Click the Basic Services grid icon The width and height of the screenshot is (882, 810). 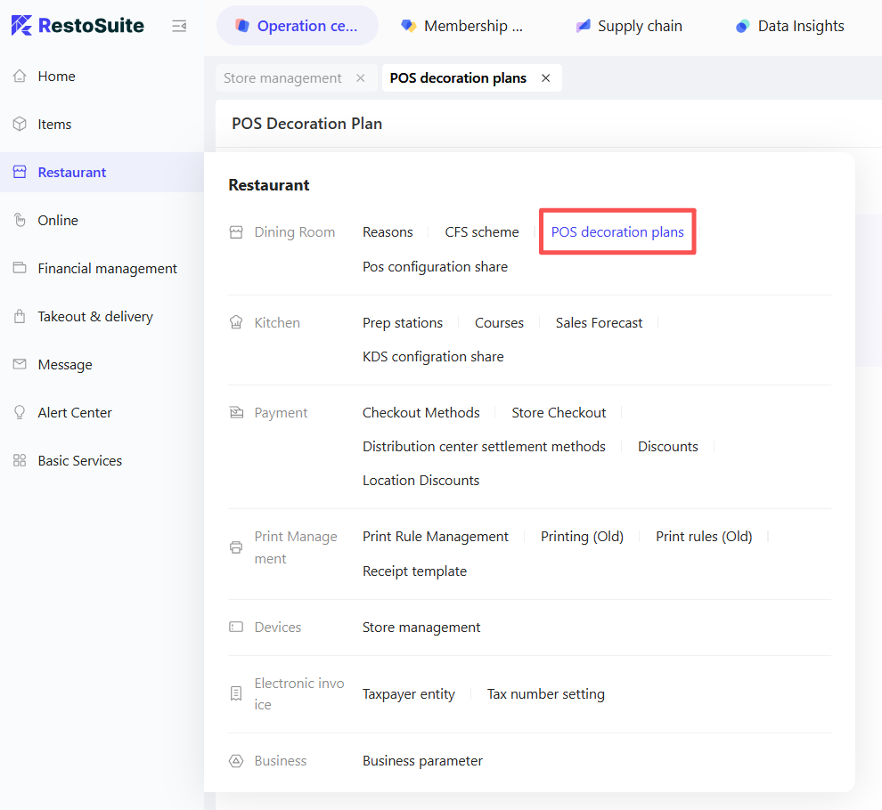pos(20,461)
